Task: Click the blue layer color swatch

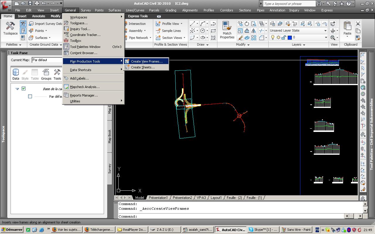Action: pyautogui.click(x=290, y=37)
